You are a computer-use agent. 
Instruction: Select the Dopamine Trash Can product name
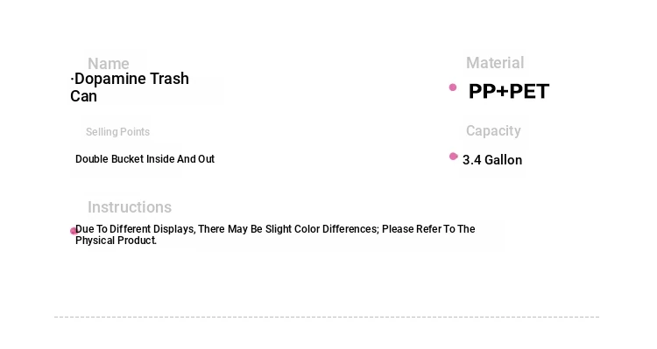130,87
